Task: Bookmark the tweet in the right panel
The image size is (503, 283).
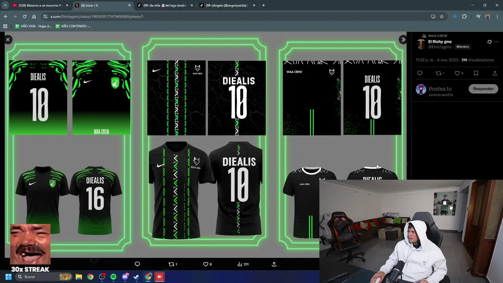Action: point(476,73)
